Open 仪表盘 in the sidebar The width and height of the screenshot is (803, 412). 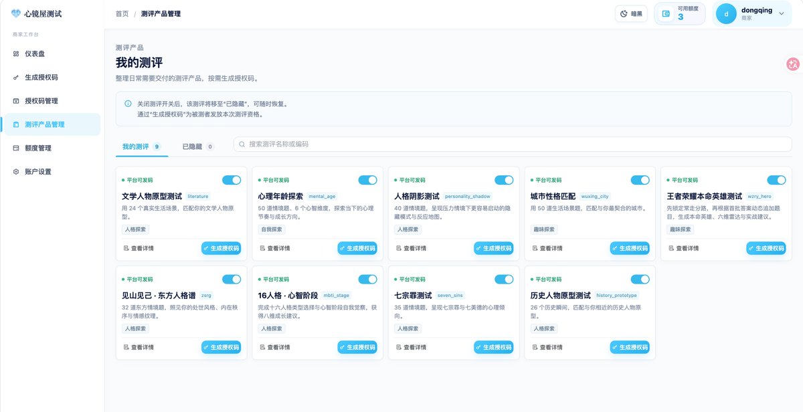pyautogui.click(x=51, y=54)
